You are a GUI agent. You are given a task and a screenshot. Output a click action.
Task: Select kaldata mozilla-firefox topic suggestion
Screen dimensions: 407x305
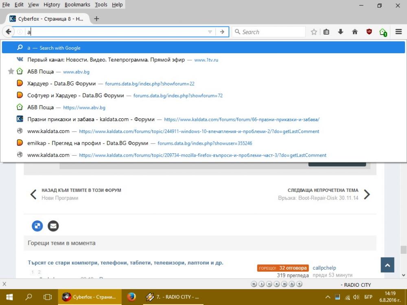(203, 155)
